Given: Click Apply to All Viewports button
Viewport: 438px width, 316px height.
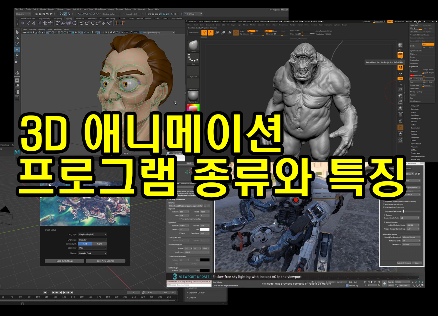Looking at the screenshot, I should (x=404, y=263).
